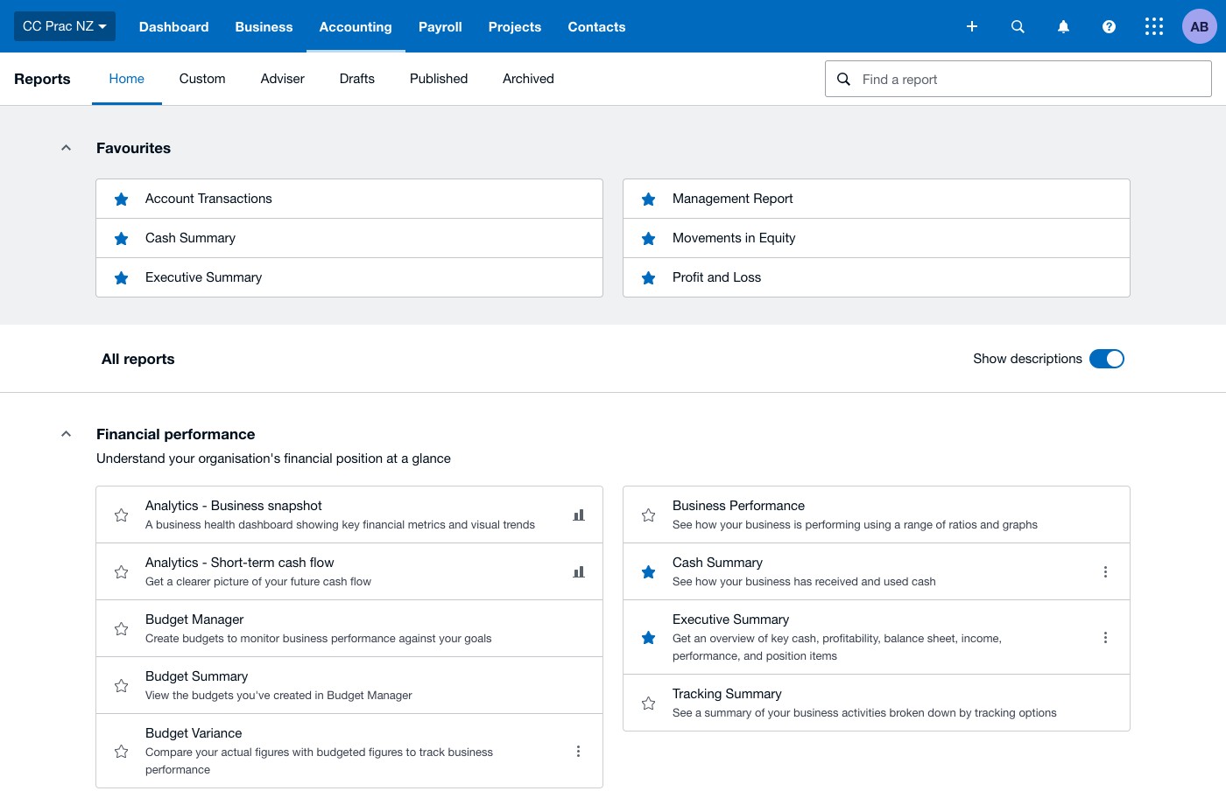Collapse the Favourites section
This screenshot has width=1226, height=805.
(66, 148)
